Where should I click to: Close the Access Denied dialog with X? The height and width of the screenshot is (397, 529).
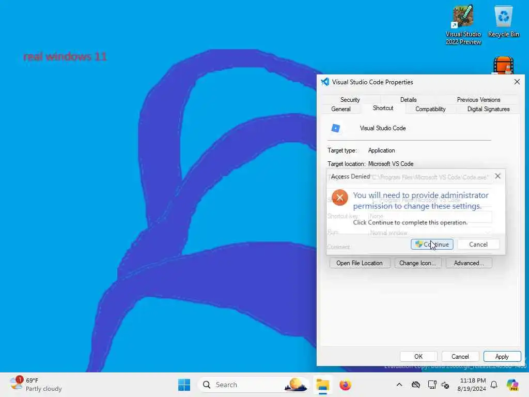(x=497, y=176)
